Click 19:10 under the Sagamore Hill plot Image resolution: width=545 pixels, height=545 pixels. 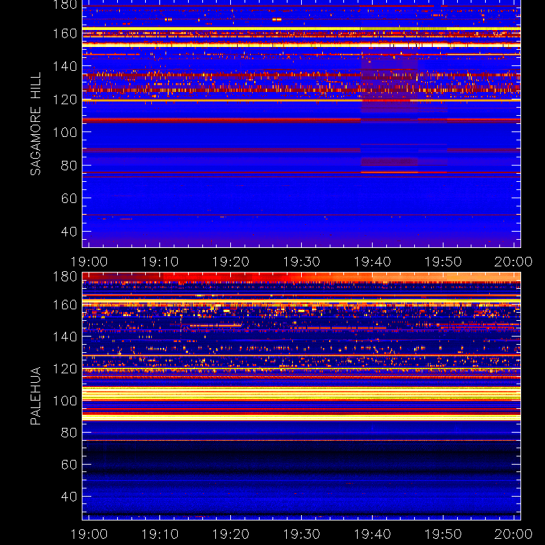coord(160,262)
